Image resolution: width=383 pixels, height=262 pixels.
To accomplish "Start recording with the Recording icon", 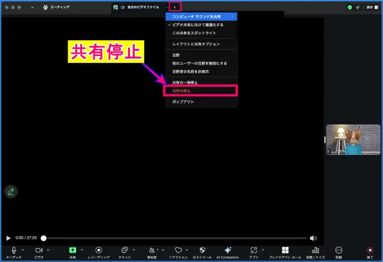I will point(99,249).
